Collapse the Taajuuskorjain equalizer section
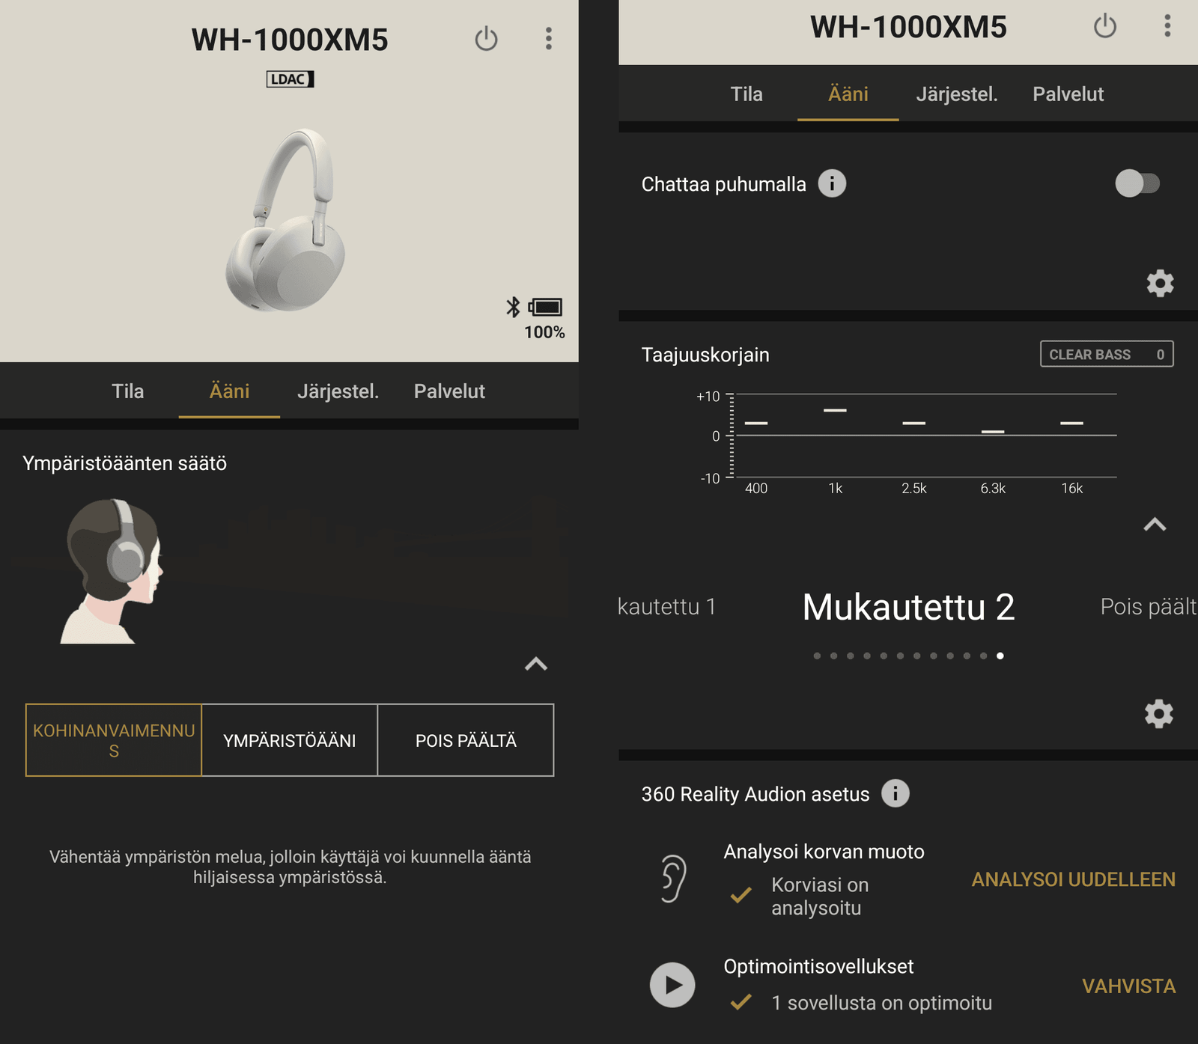The height and width of the screenshot is (1044, 1198). click(1155, 525)
